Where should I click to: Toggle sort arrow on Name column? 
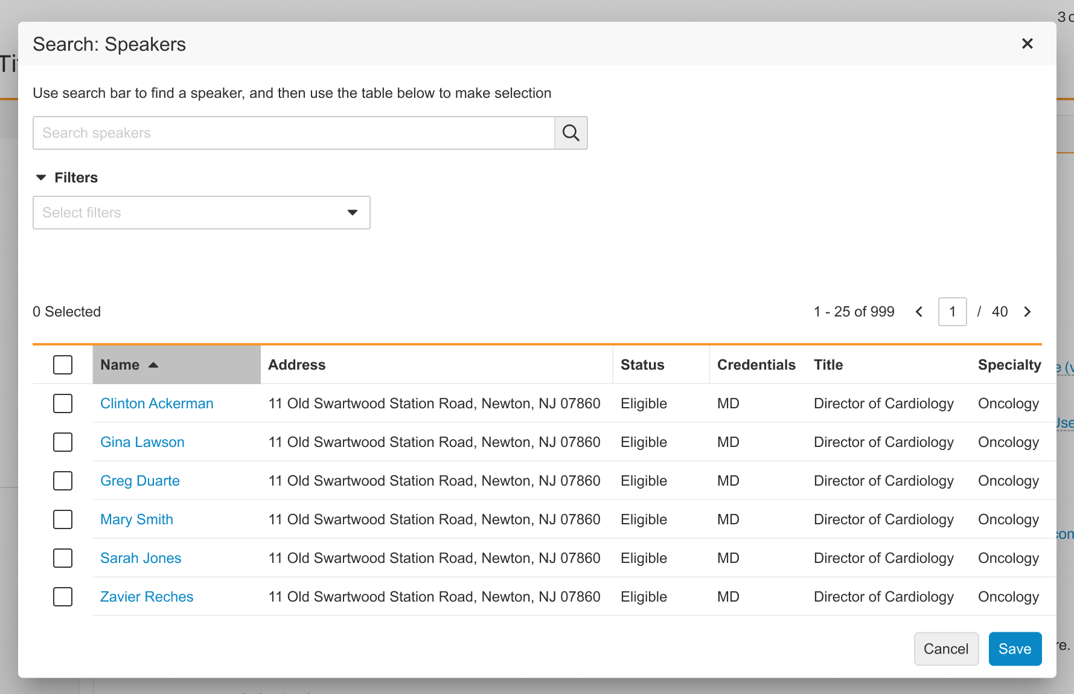pyautogui.click(x=153, y=365)
